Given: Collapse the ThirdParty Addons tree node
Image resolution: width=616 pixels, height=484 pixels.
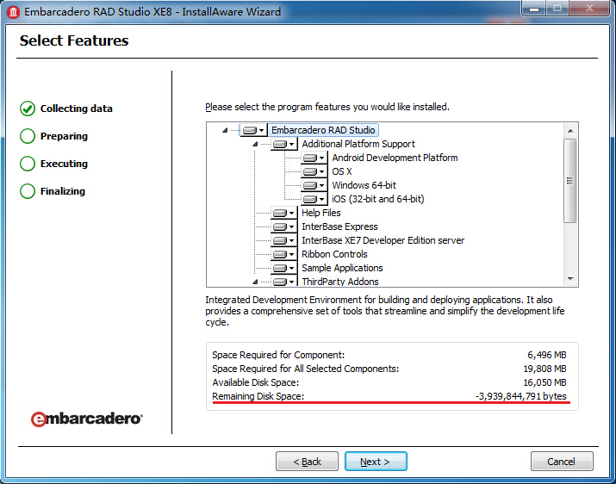Looking at the screenshot, I should (x=255, y=282).
